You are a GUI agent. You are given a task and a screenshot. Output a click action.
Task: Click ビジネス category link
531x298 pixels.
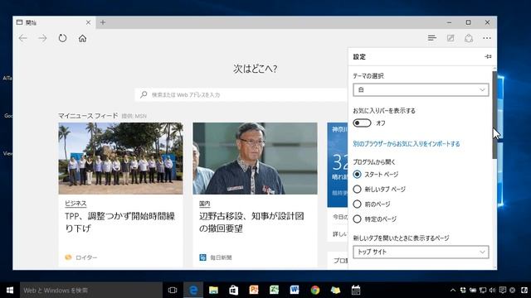click(x=76, y=204)
